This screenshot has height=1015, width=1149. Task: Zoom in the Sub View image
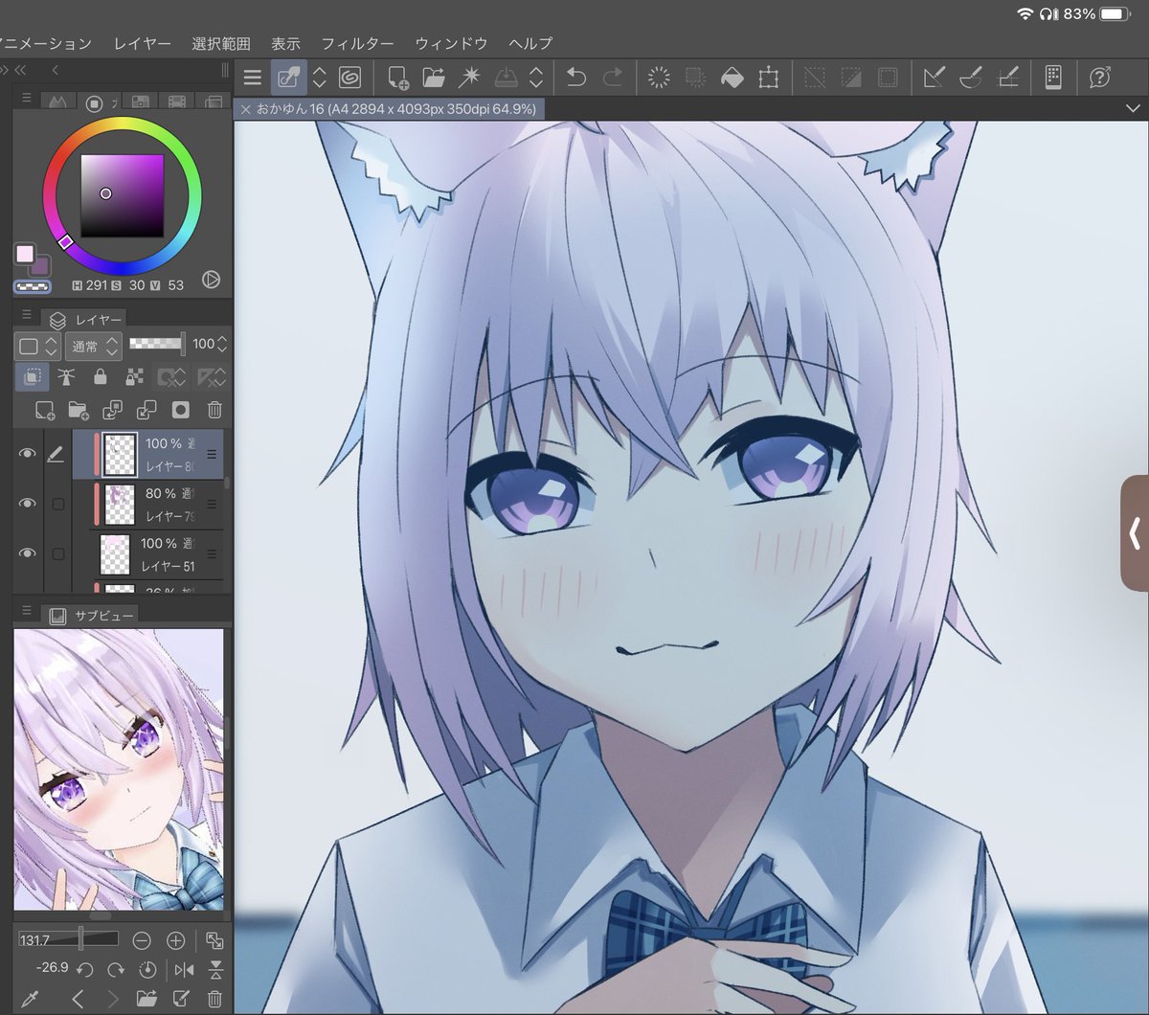(175, 940)
